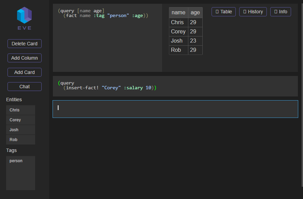Select the Corey entity
This screenshot has height=199, width=303.
coord(20,120)
